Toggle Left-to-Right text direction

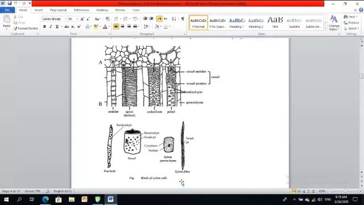pos(159,19)
